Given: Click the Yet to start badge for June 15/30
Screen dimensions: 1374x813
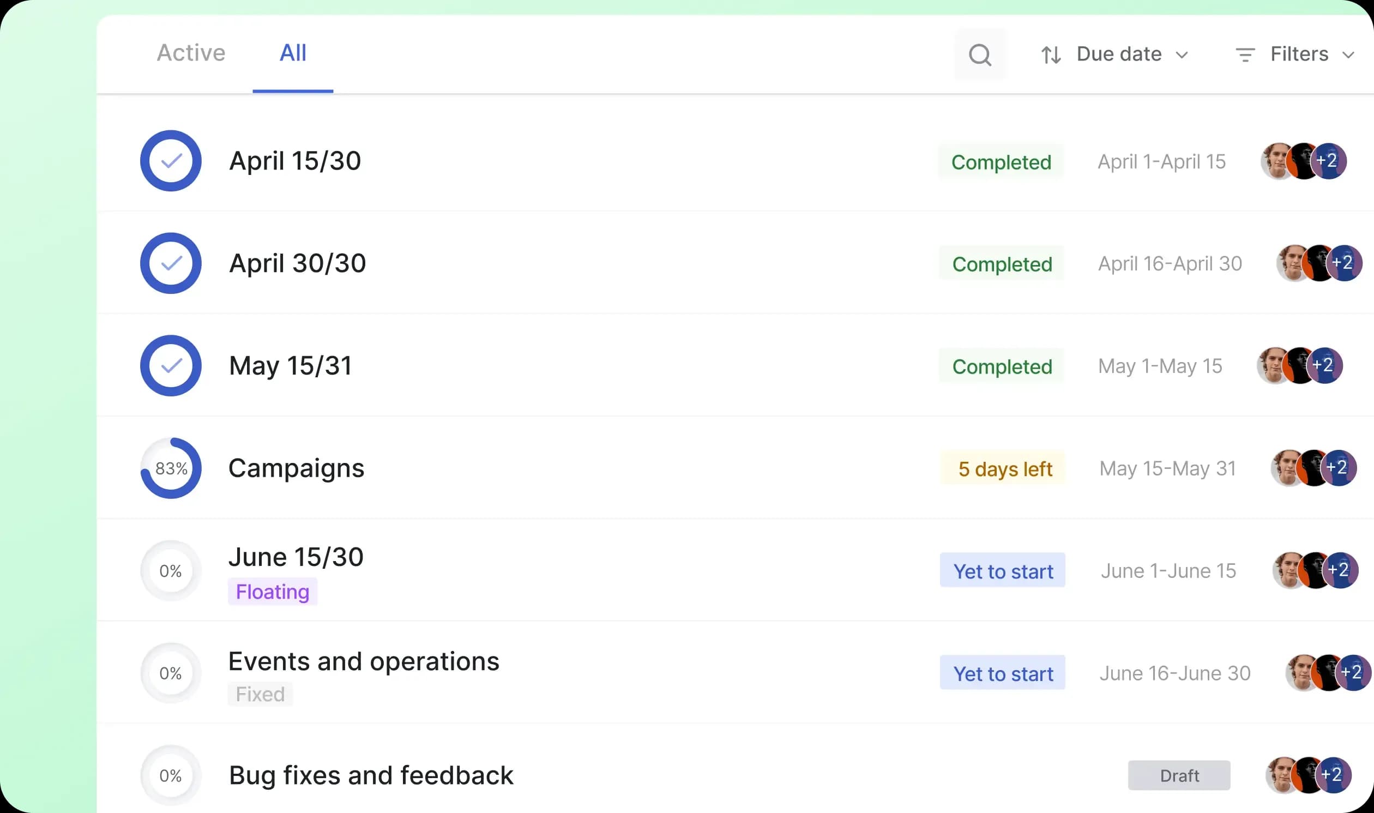Looking at the screenshot, I should coord(1002,570).
